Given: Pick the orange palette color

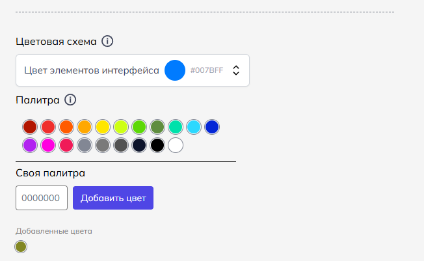Looking at the screenshot, I should tap(85, 127).
